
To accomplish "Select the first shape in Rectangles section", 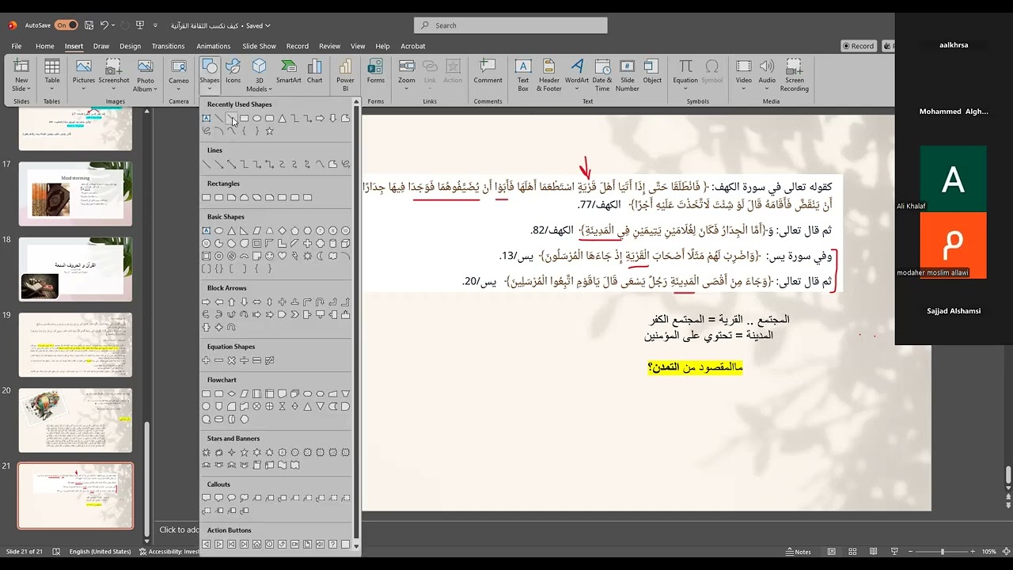I will coord(206,197).
